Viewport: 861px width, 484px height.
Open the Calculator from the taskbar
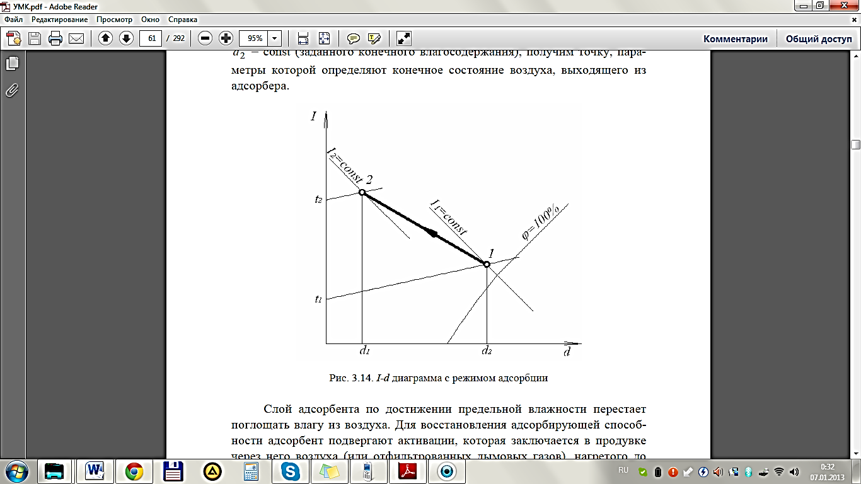tap(251, 471)
